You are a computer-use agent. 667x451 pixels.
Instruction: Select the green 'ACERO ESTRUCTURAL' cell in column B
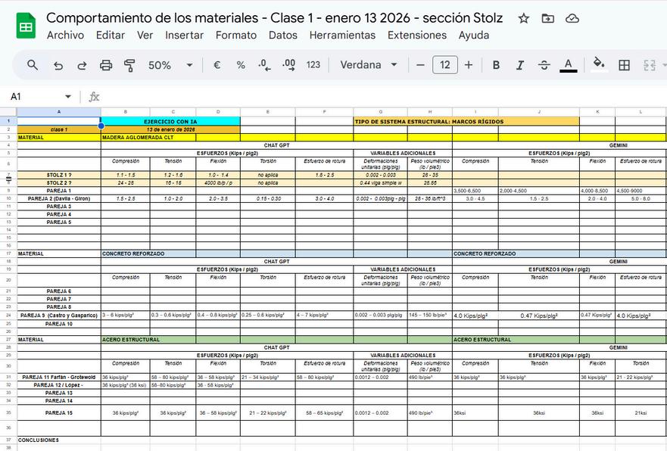(148, 340)
